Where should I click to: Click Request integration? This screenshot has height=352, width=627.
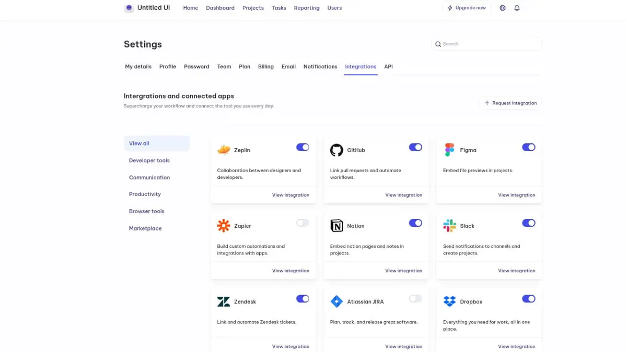(x=510, y=103)
